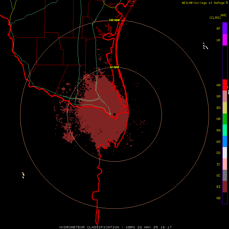229x229 pixels.
Task: Click the UK magenta legend swatch
Action: pyautogui.click(x=225, y=40)
